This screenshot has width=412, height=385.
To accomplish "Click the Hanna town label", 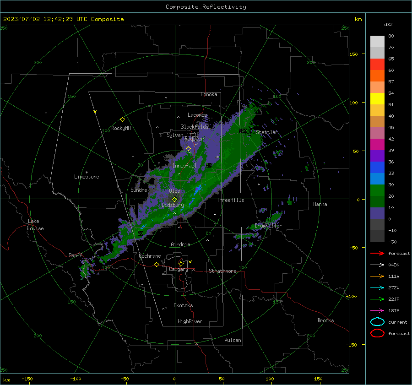I will click(x=320, y=204).
